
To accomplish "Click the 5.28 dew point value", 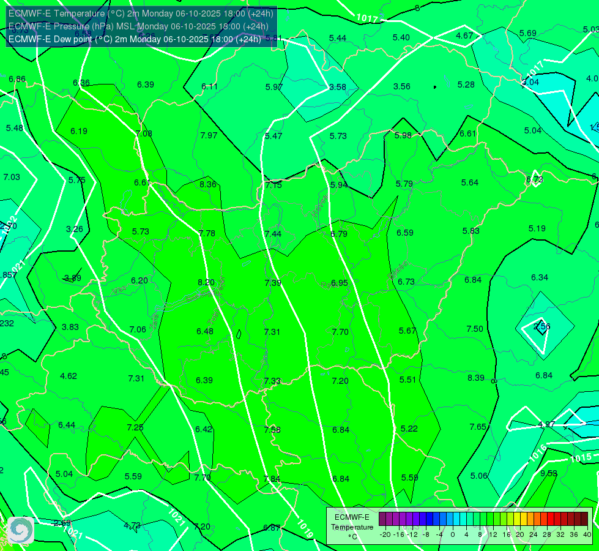I will [466, 84].
